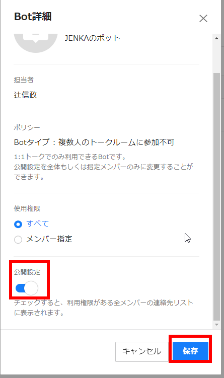Click the JENKAのボット bot name
Screen dimensions: 224x378
pyautogui.click(x=92, y=38)
